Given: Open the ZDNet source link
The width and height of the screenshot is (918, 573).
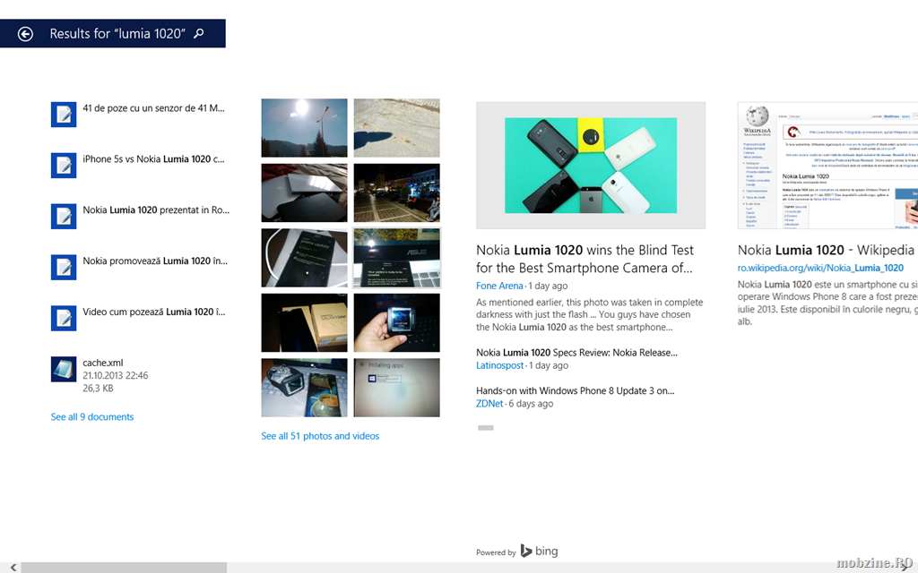Looking at the screenshot, I should 489,404.
